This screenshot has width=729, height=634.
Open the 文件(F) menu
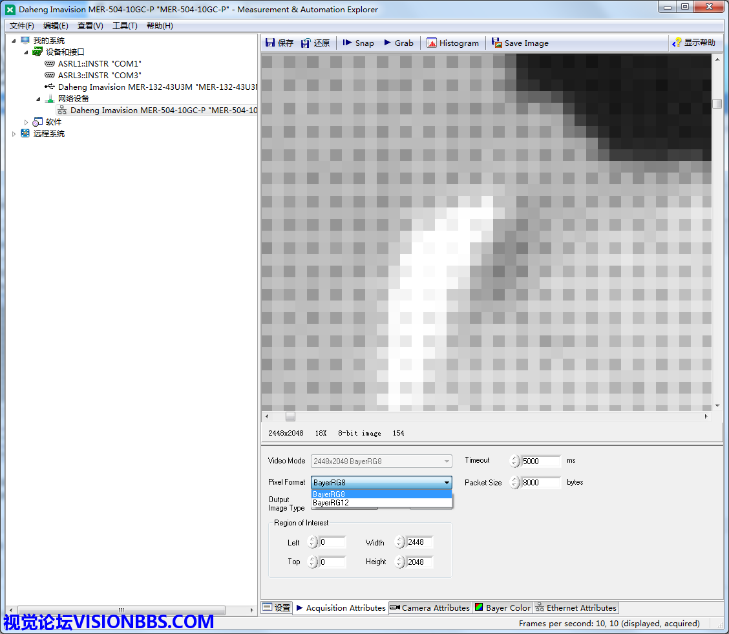(x=22, y=26)
